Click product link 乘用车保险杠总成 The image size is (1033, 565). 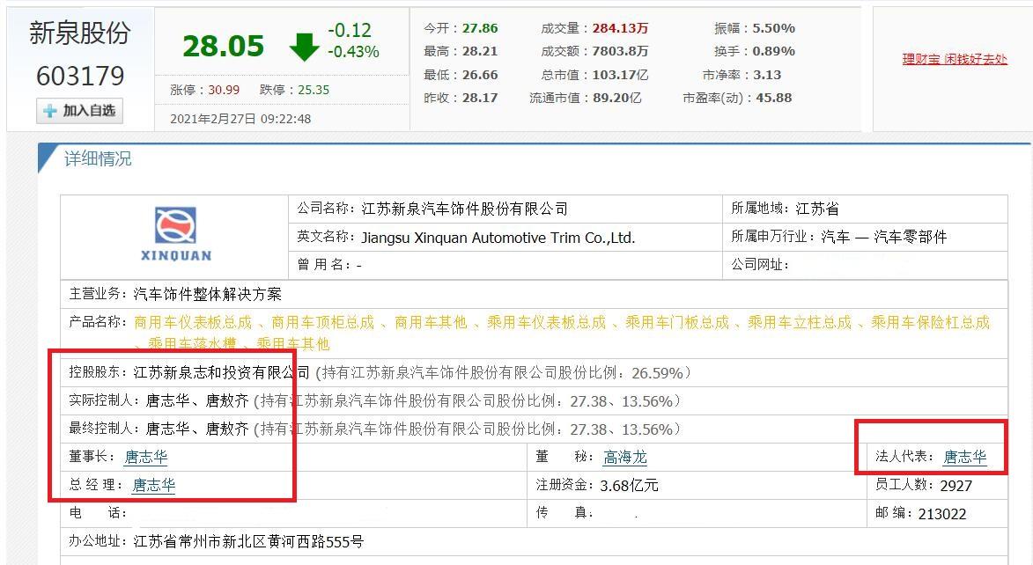[x=930, y=322]
